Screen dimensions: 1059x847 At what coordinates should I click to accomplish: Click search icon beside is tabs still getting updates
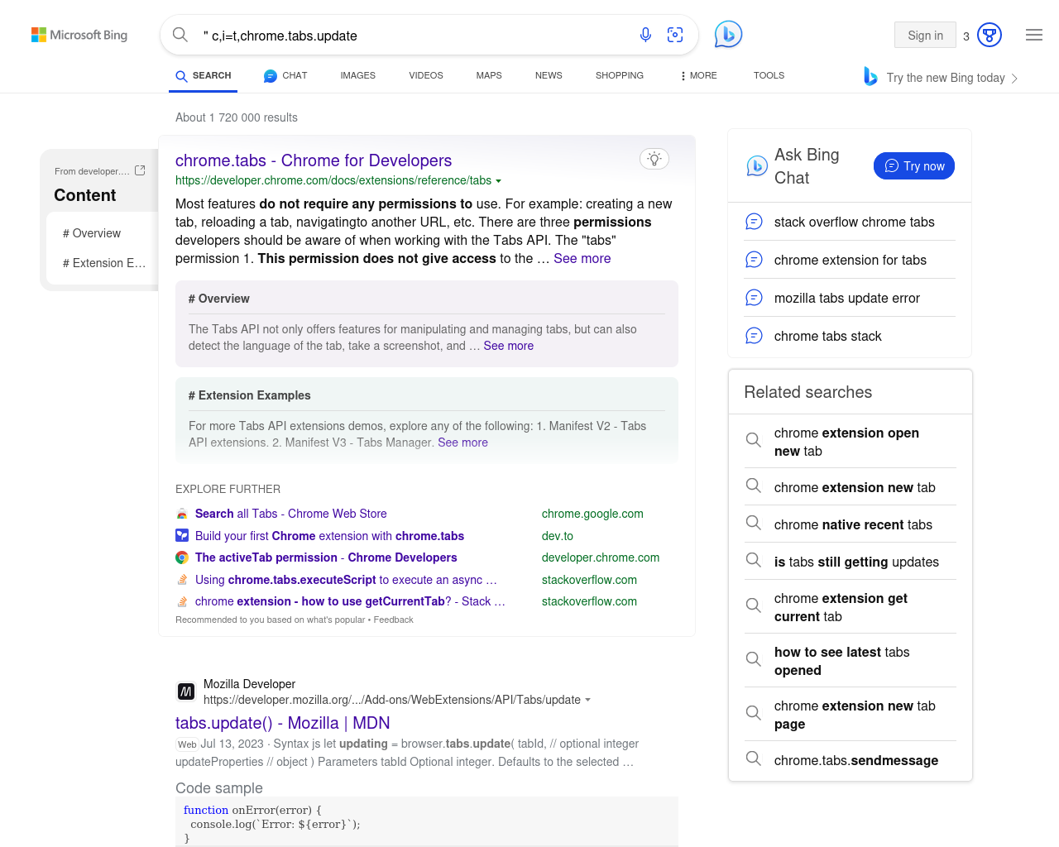pyautogui.click(x=754, y=560)
